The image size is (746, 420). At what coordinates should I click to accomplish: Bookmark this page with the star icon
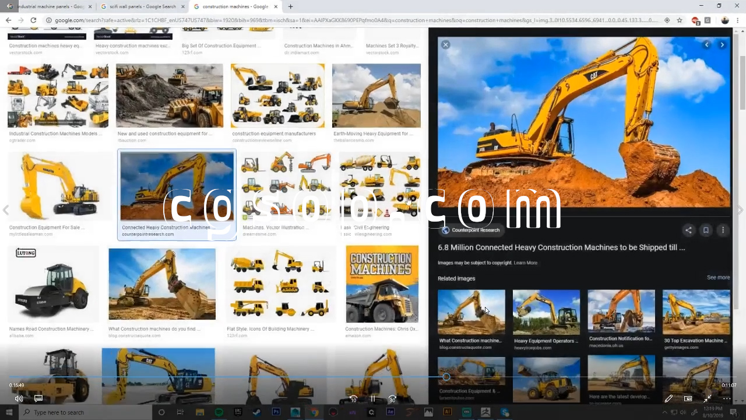pyautogui.click(x=680, y=20)
